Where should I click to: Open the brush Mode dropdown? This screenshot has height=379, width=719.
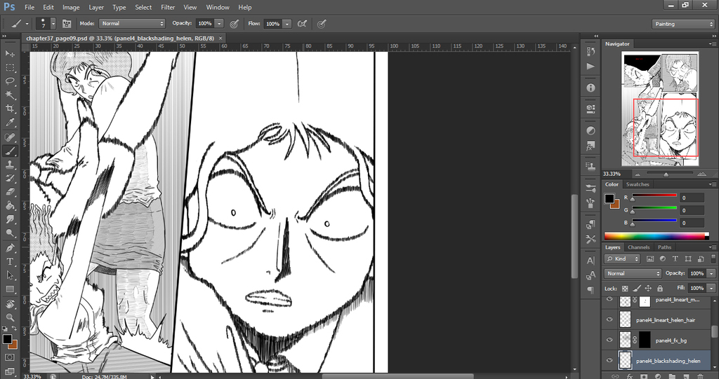[133, 23]
